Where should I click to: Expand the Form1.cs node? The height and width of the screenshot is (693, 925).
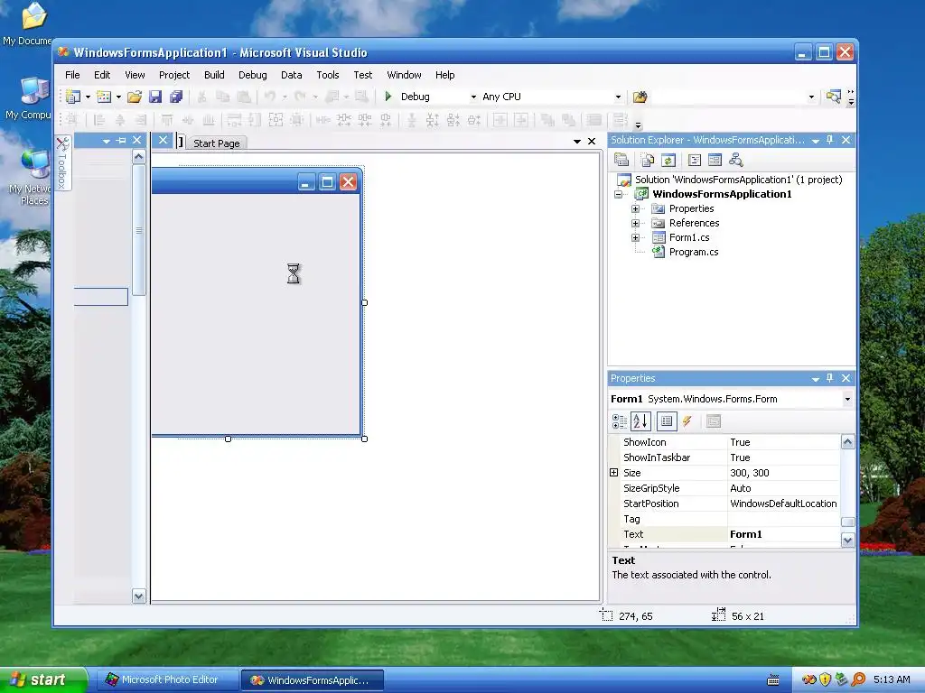635,237
